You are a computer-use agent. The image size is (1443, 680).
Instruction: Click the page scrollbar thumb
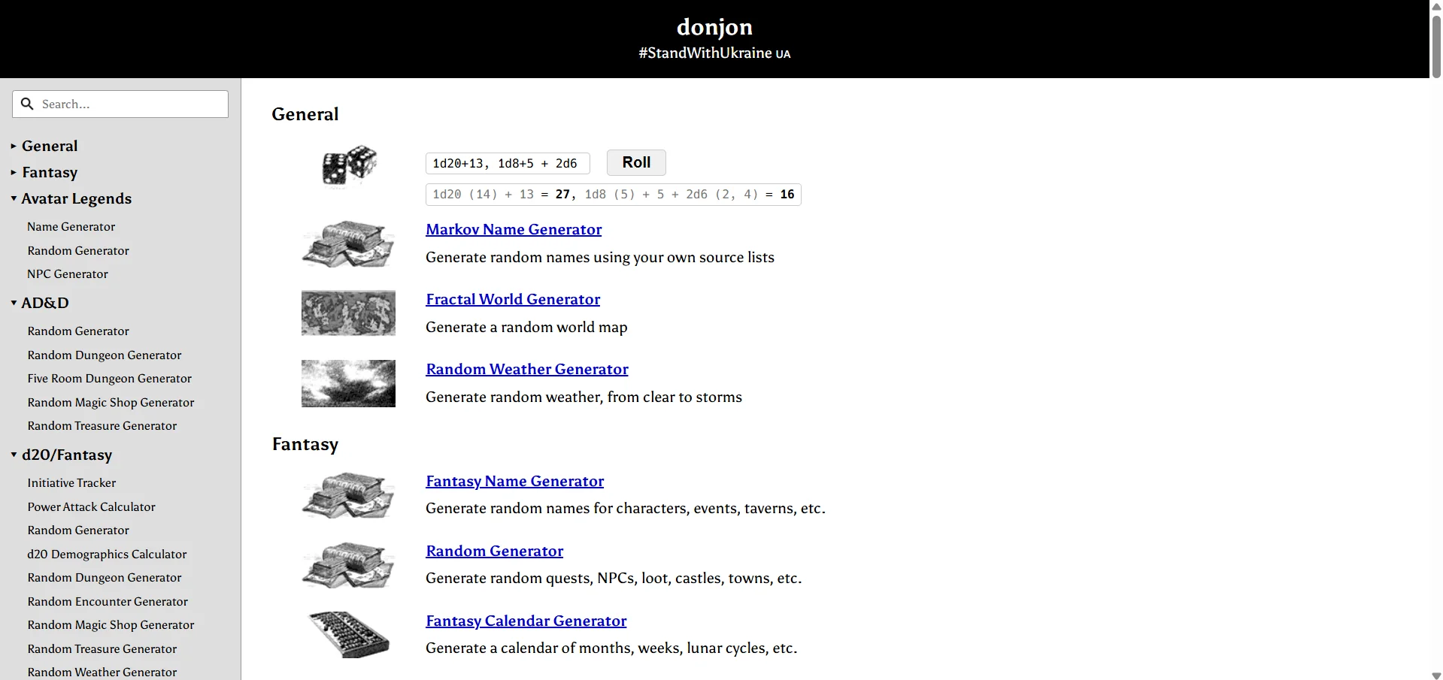(x=1436, y=45)
